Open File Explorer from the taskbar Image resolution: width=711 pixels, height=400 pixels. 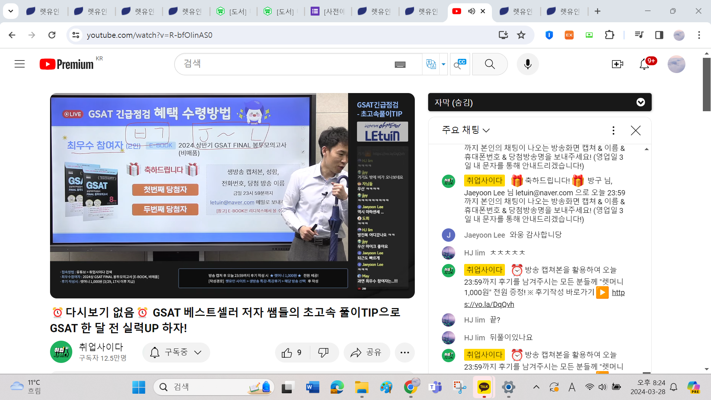pyautogui.click(x=361, y=387)
